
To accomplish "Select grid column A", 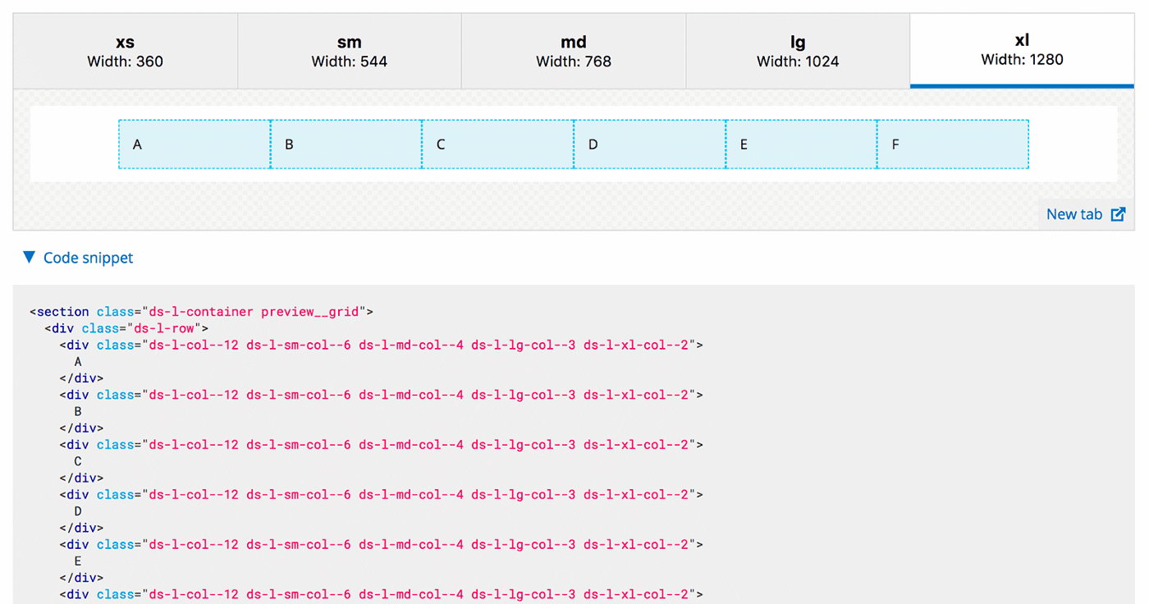I will point(194,144).
